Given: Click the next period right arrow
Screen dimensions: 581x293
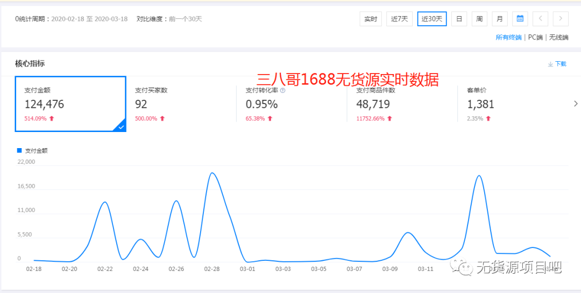Looking at the screenshot, I should pyautogui.click(x=561, y=19).
